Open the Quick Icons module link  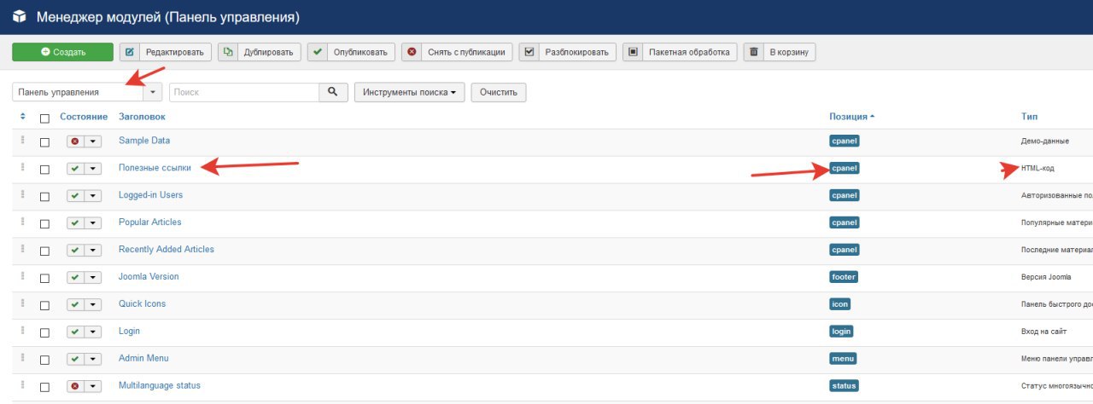[x=143, y=304]
